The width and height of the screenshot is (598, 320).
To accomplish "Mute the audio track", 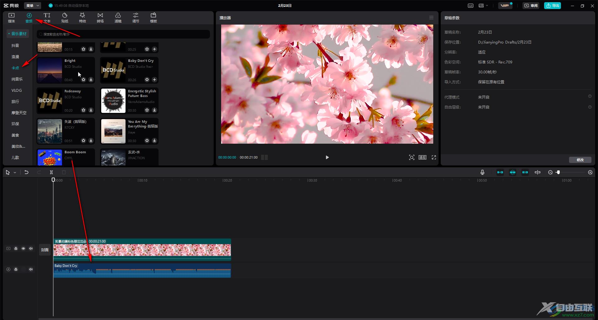I will coord(31,269).
